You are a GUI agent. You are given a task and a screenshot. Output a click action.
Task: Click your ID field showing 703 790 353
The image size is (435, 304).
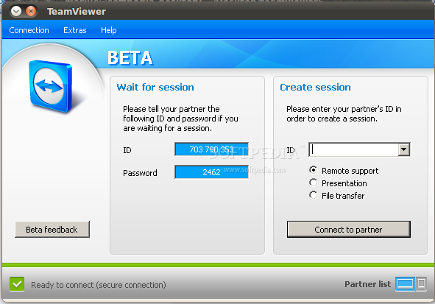tap(211, 149)
